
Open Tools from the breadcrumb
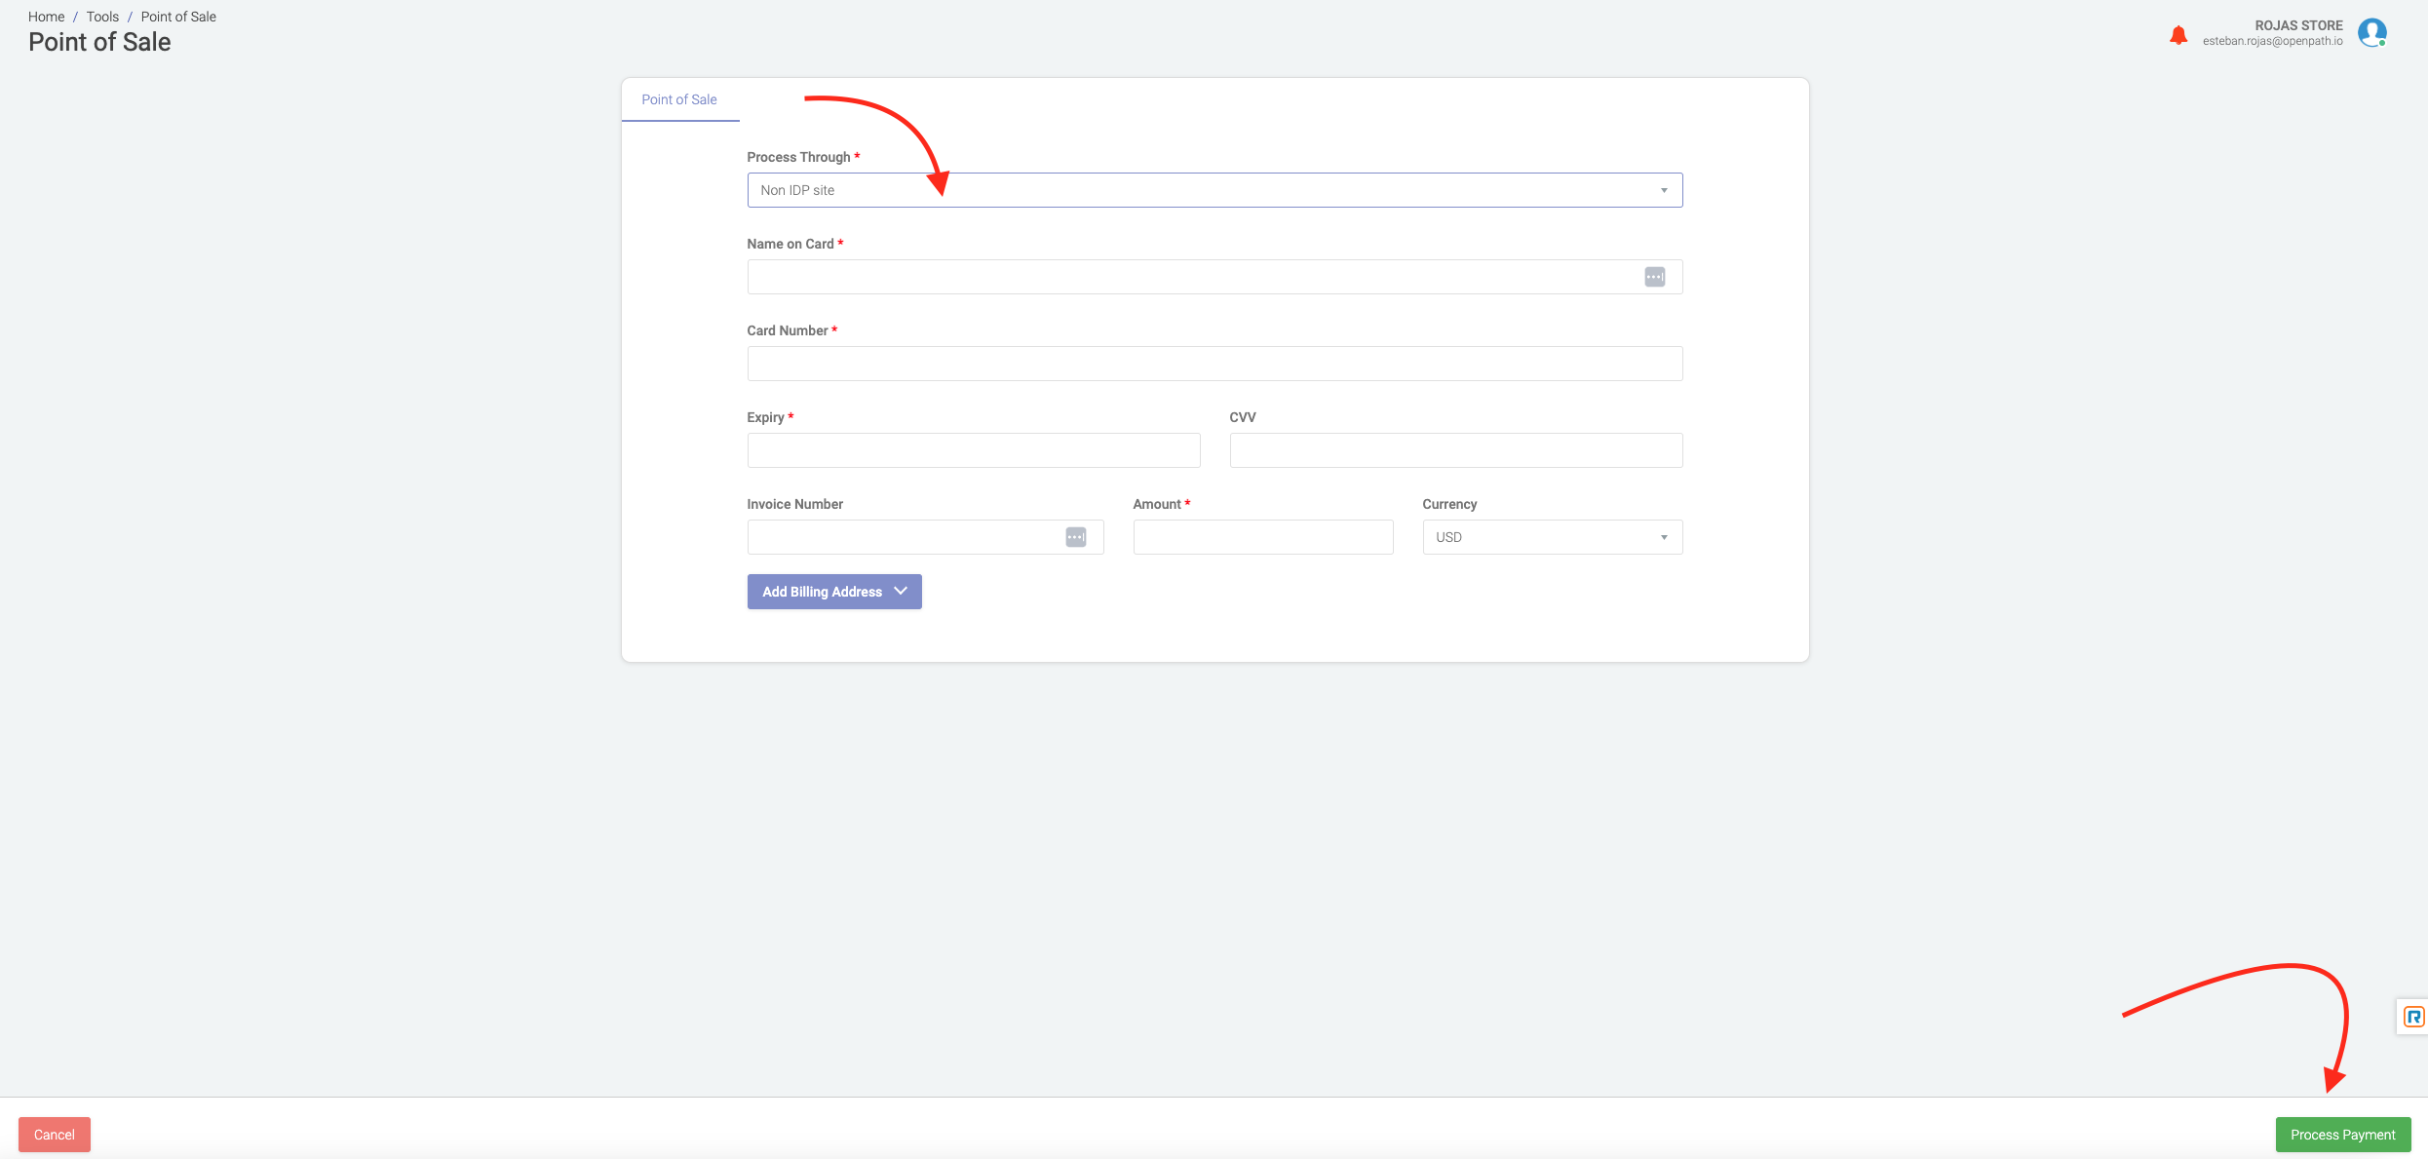click(x=102, y=17)
